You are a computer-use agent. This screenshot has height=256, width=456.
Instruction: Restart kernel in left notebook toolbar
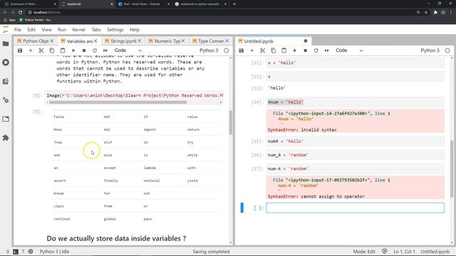[95, 50]
